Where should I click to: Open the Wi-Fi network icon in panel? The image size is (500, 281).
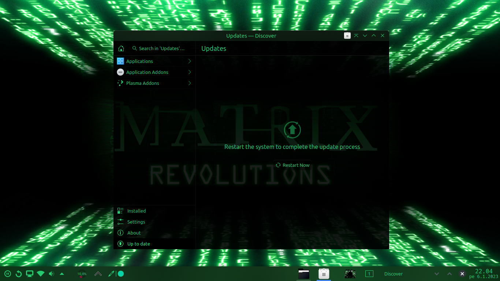tap(41, 274)
